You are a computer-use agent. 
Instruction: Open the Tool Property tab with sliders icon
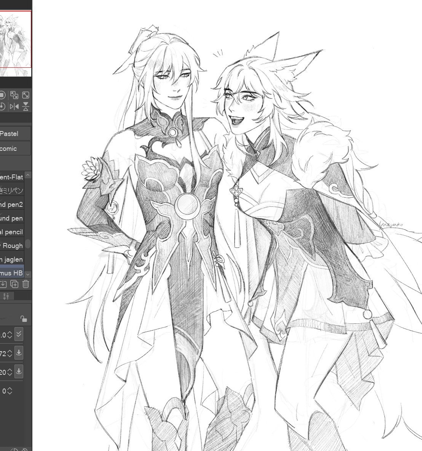pyautogui.click(x=6, y=296)
